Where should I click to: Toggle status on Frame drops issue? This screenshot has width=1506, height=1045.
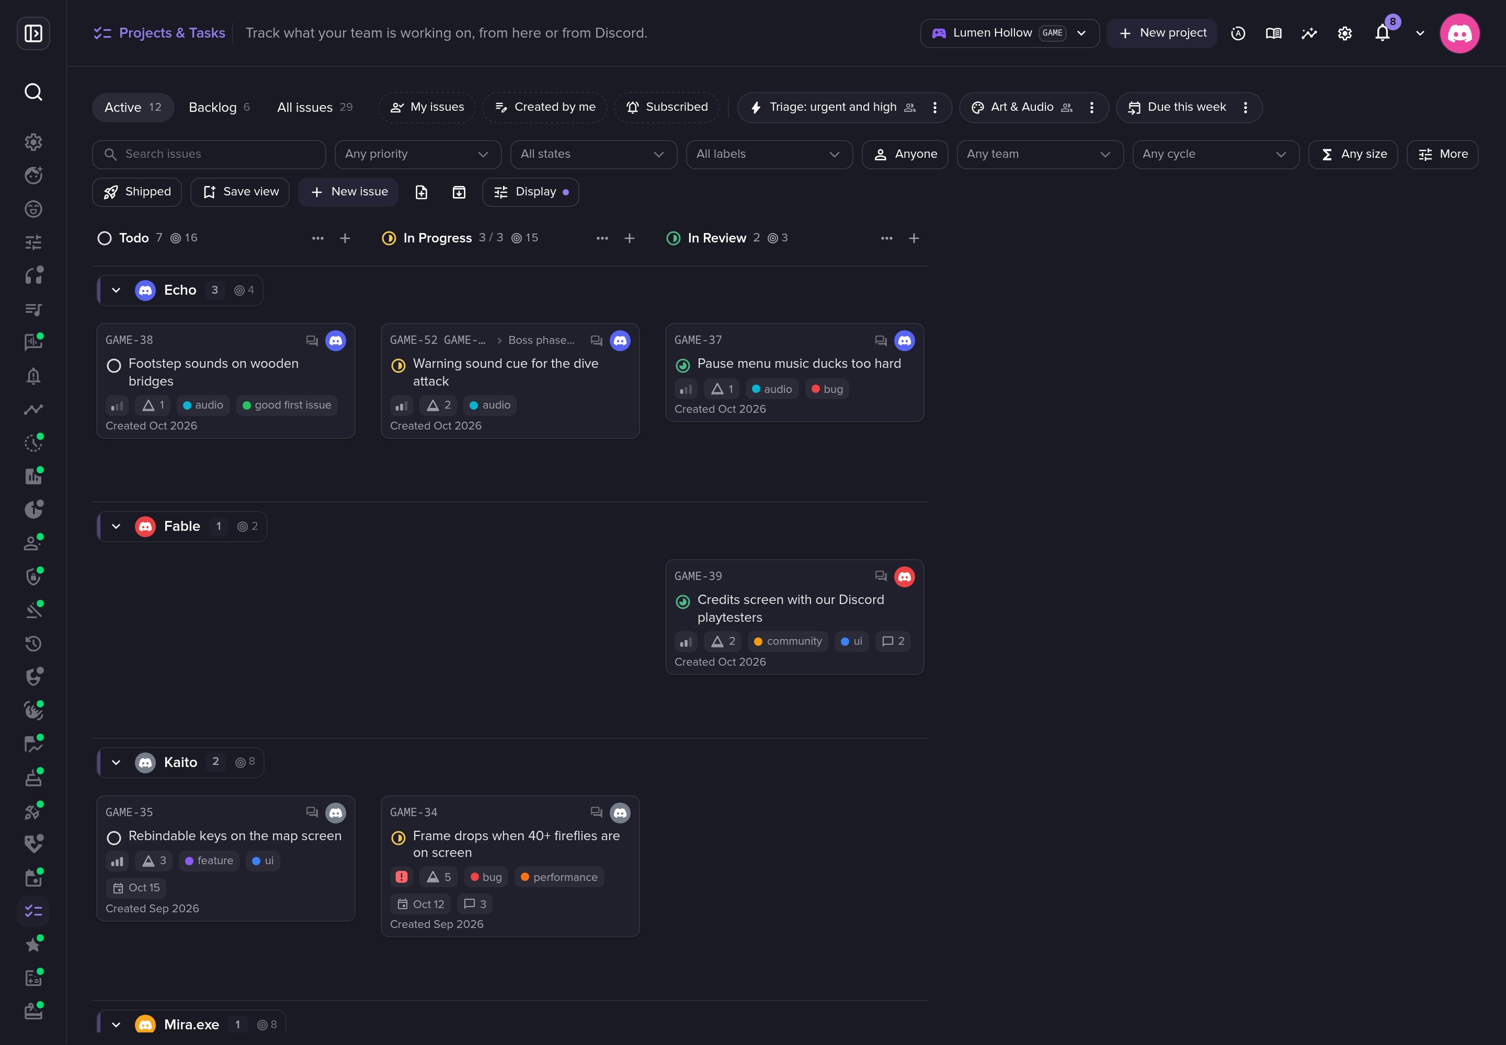pyautogui.click(x=398, y=838)
